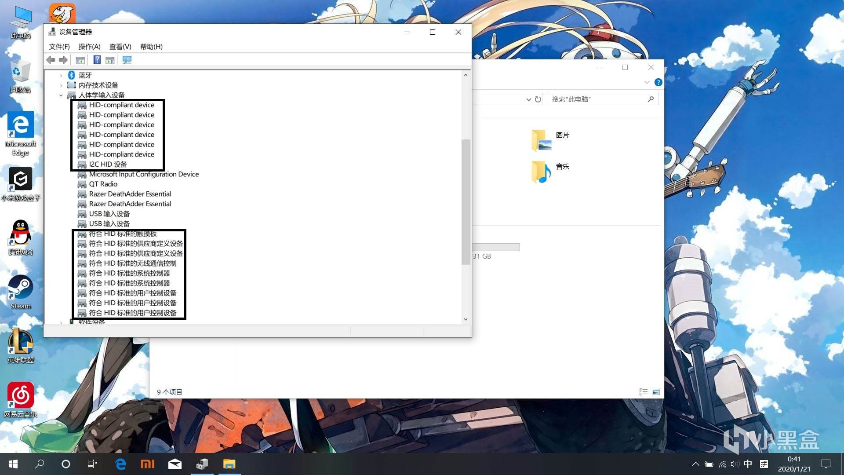
Task: Open Cortana from the taskbar circle
Action: [66, 464]
